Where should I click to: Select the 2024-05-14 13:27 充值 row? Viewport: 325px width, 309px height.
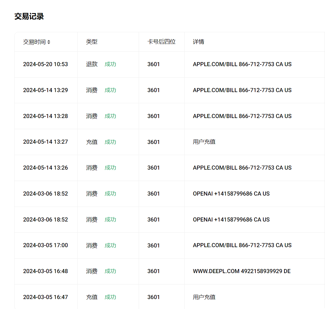[x=169, y=142]
